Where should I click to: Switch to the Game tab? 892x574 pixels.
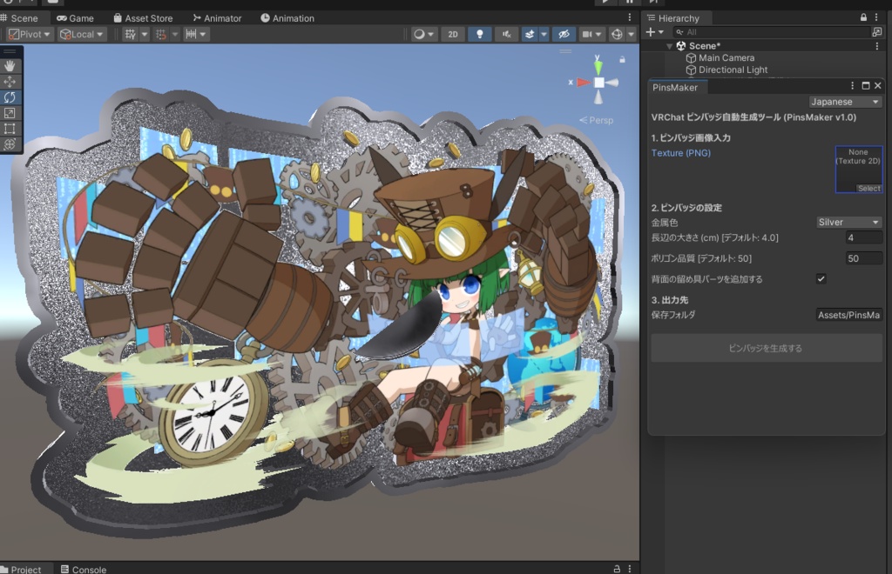(76, 18)
